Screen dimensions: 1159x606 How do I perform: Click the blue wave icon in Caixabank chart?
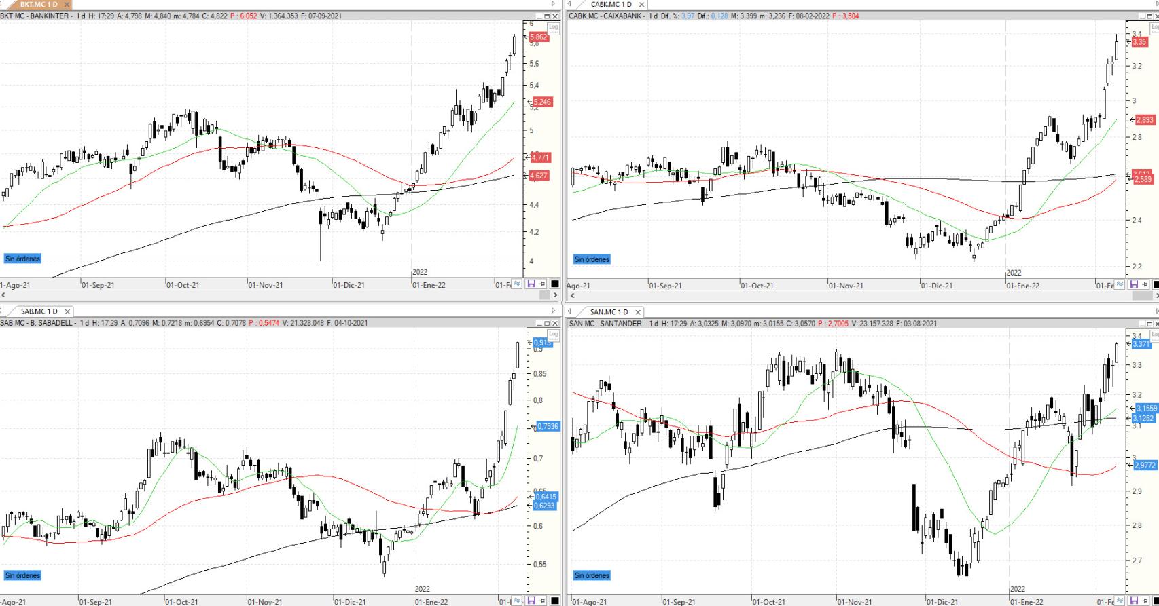[1120, 284]
